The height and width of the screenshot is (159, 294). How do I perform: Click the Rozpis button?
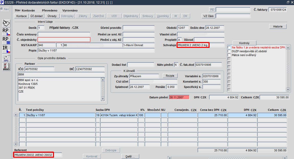pyautogui.click(x=170, y=76)
